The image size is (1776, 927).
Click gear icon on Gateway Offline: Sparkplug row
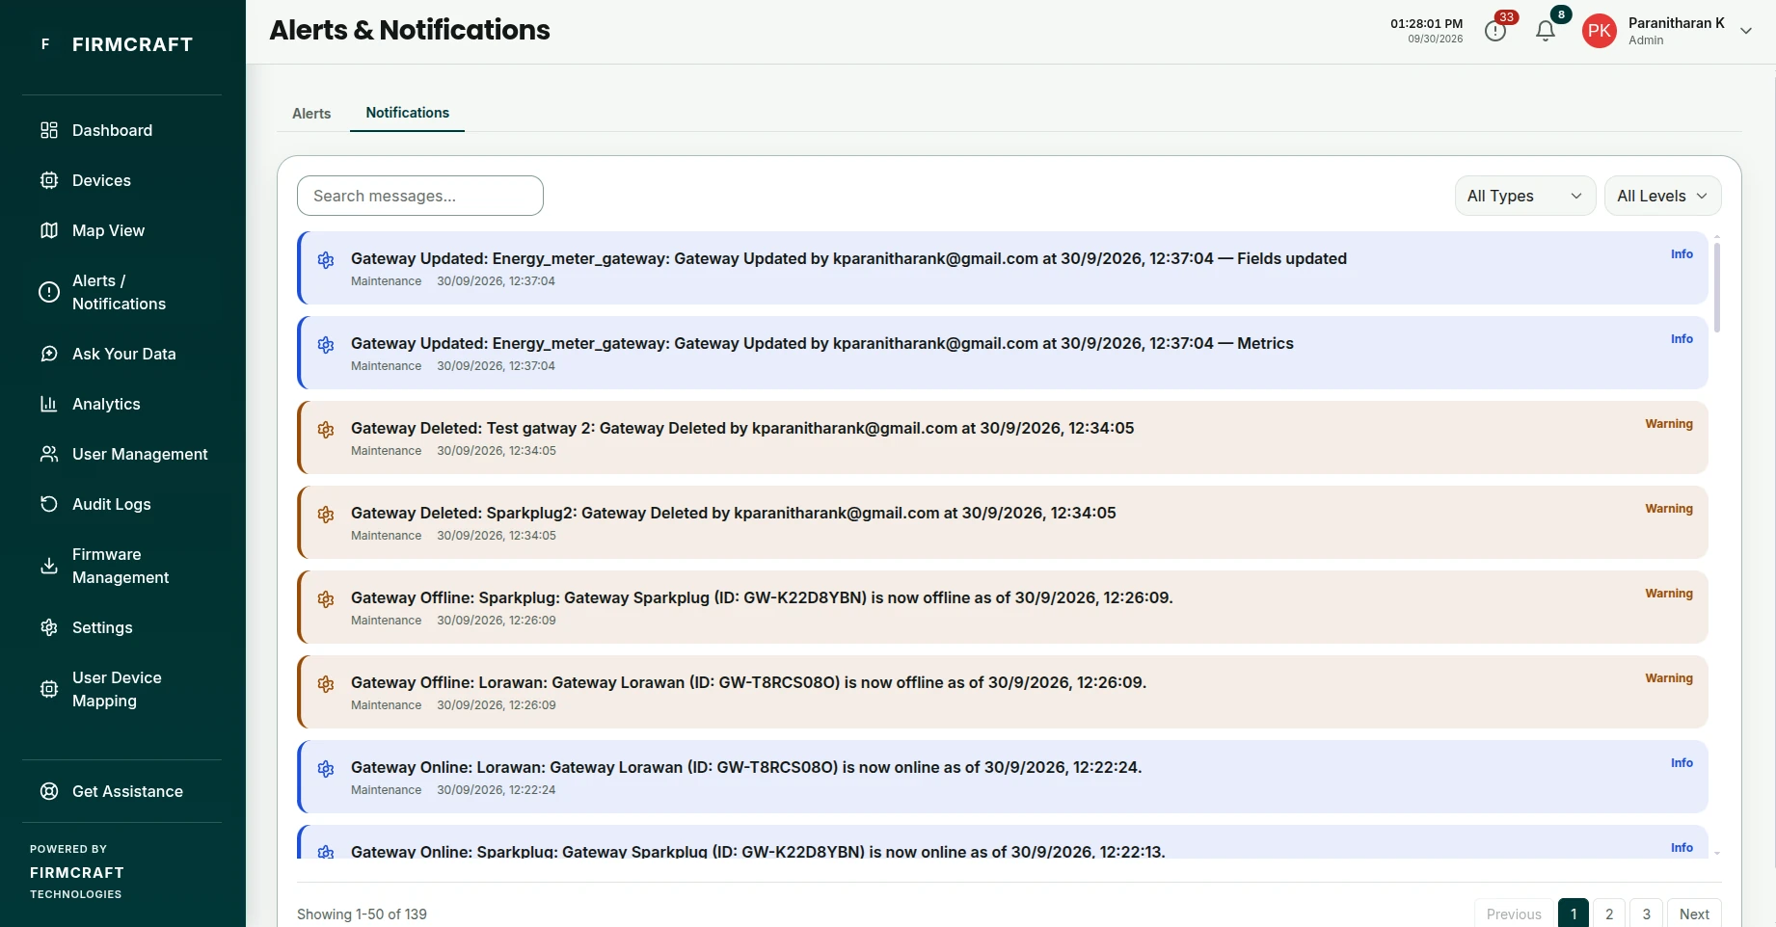pyautogui.click(x=326, y=599)
